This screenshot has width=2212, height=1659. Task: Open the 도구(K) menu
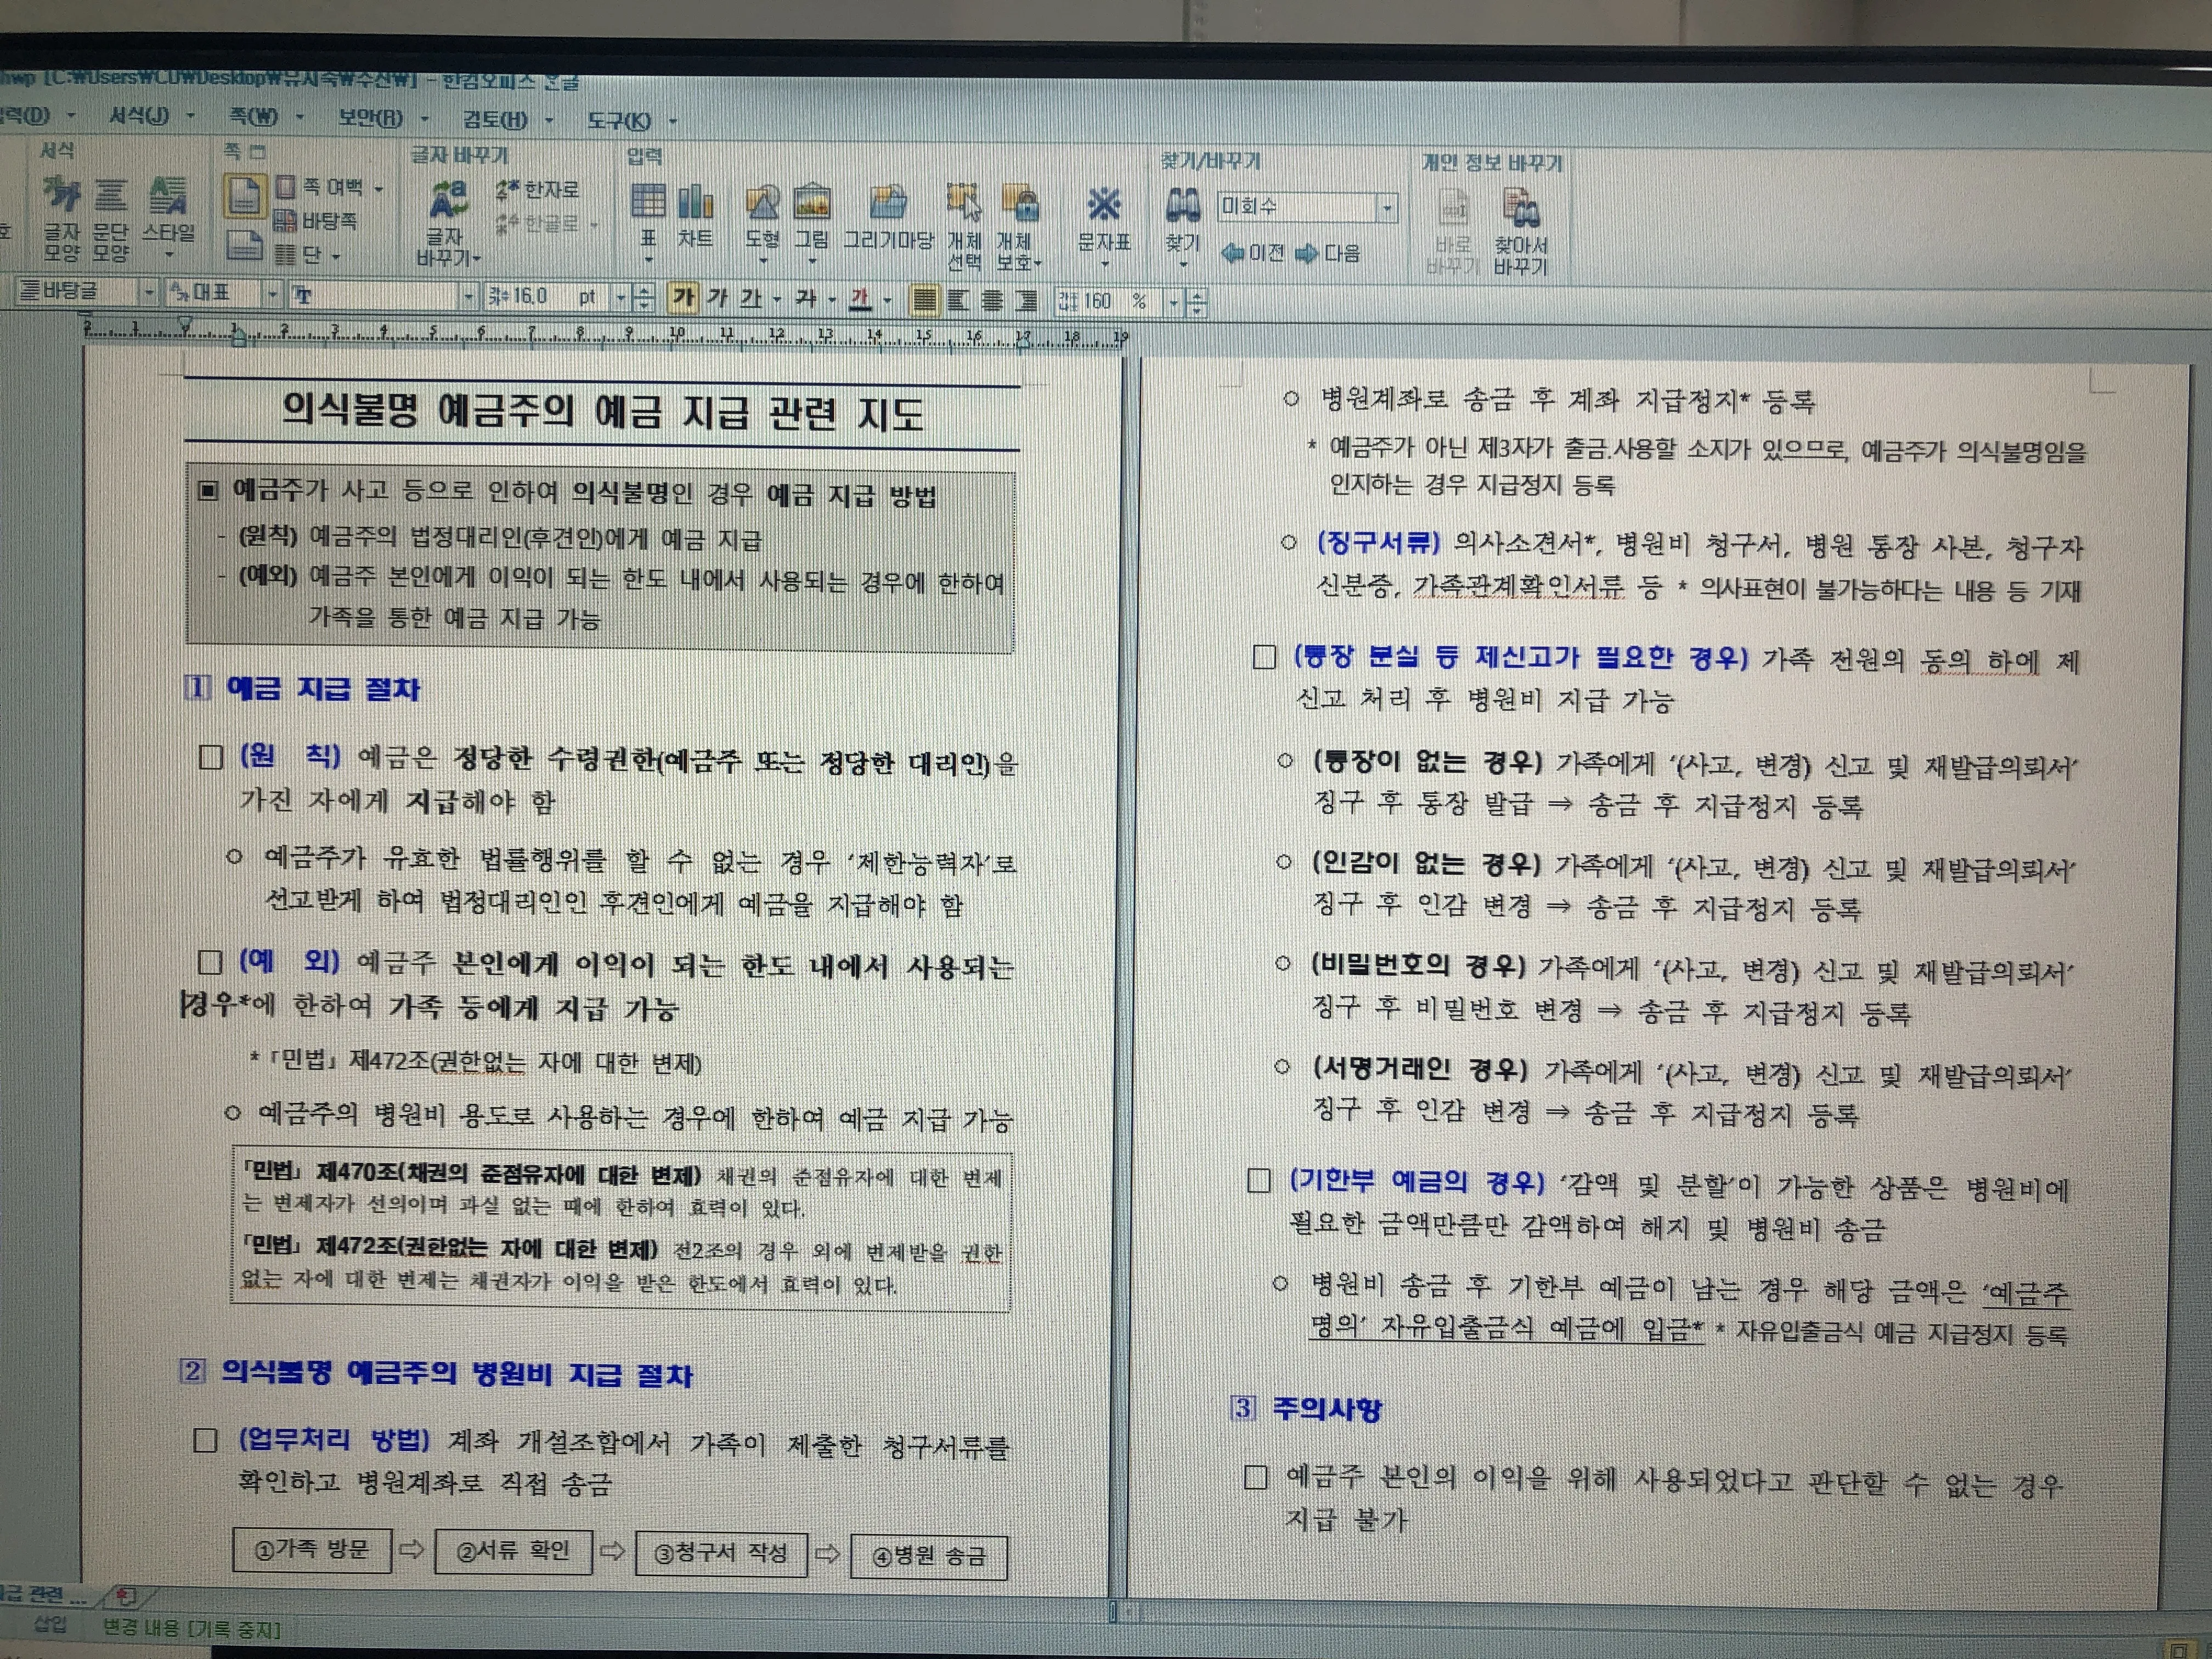coord(625,120)
